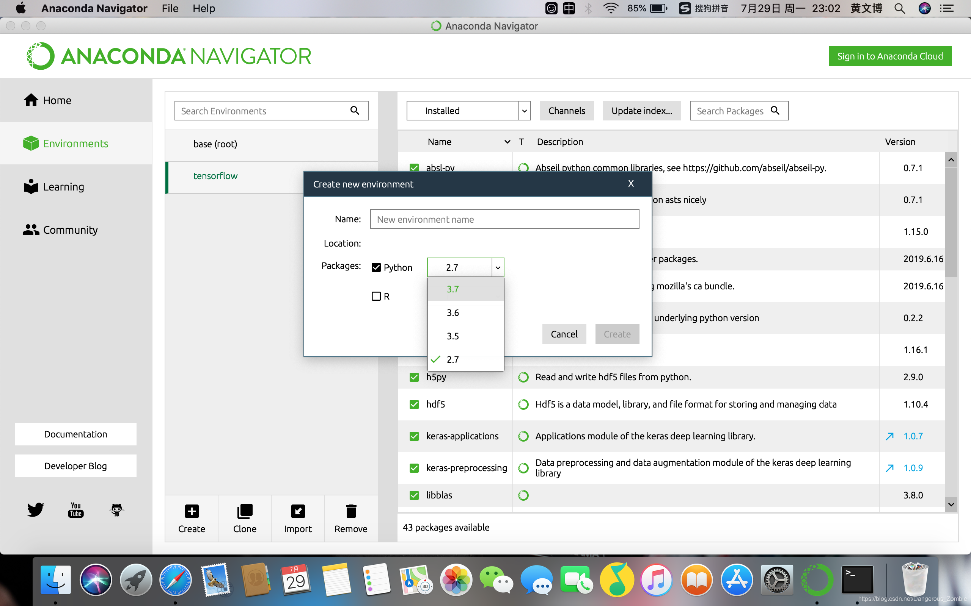971x606 pixels.
Task: Click the Update index button
Action: click(x=642, y=111)
